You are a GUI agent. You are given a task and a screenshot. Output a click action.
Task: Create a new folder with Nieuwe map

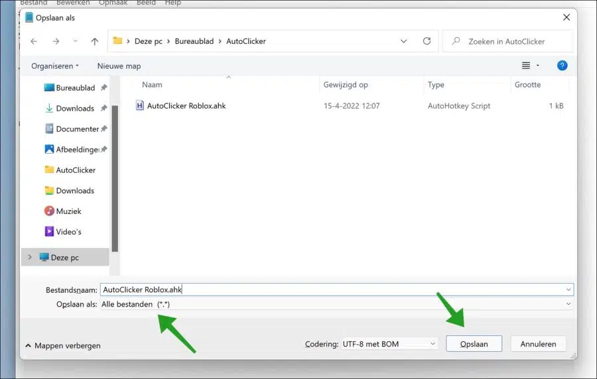click(119, 66)
